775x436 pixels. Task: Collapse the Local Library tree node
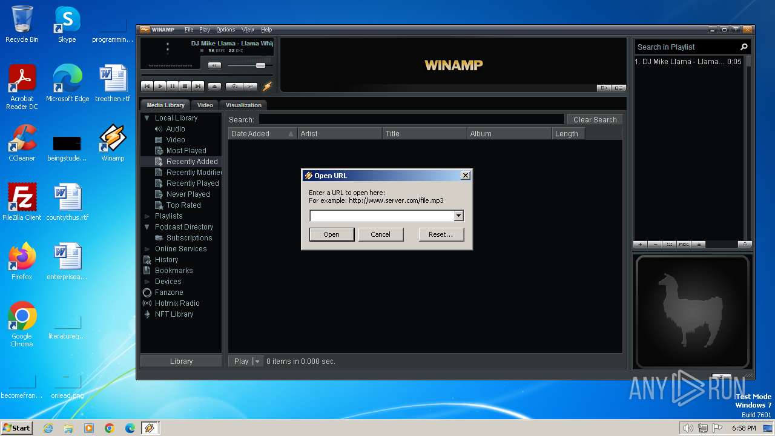point(147,118)
